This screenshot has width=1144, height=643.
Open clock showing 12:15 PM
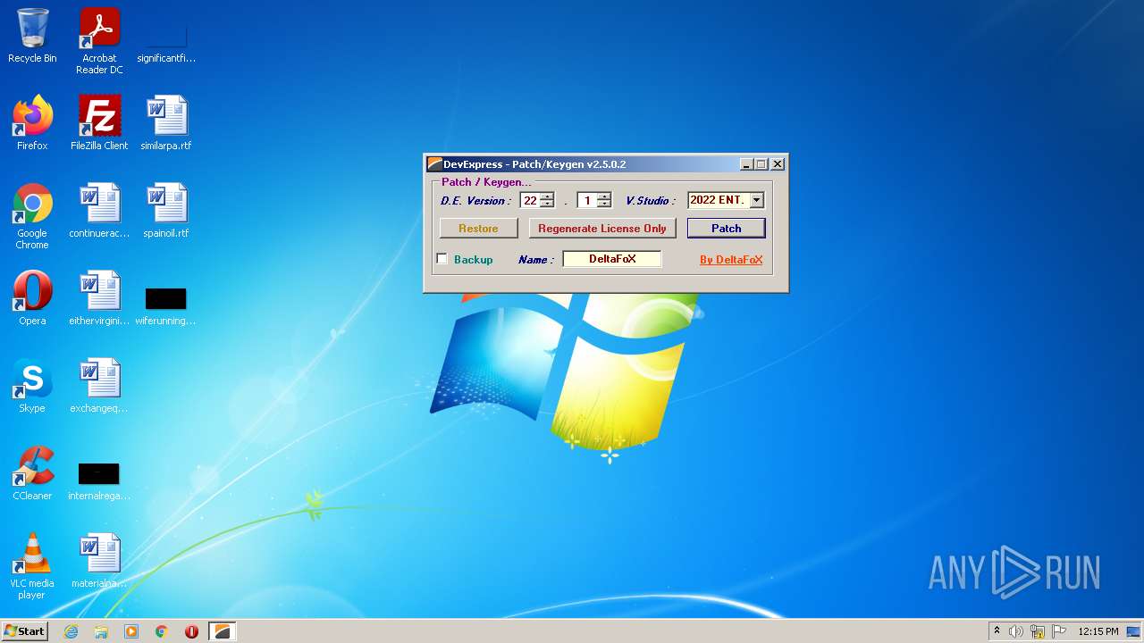tap(1098, 631)
